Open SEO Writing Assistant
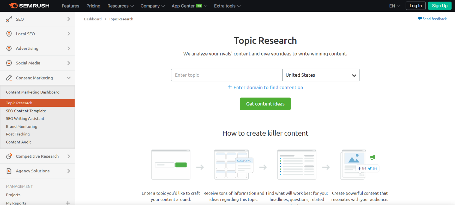455x205 pixels. tap(25, 119)
